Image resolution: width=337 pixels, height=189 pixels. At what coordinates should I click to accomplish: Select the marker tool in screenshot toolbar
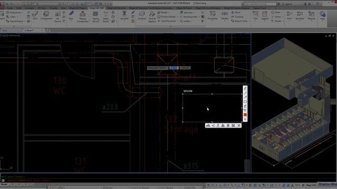point(245,106)
